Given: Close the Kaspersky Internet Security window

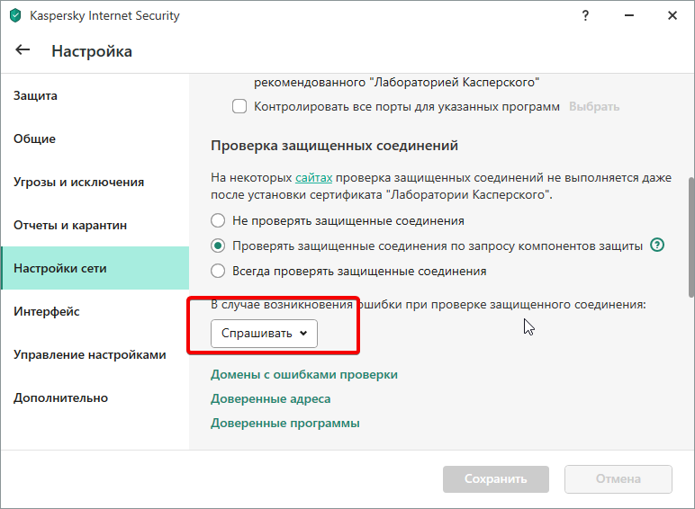Looking at the screenshot, I should click(x=672, y=15).
